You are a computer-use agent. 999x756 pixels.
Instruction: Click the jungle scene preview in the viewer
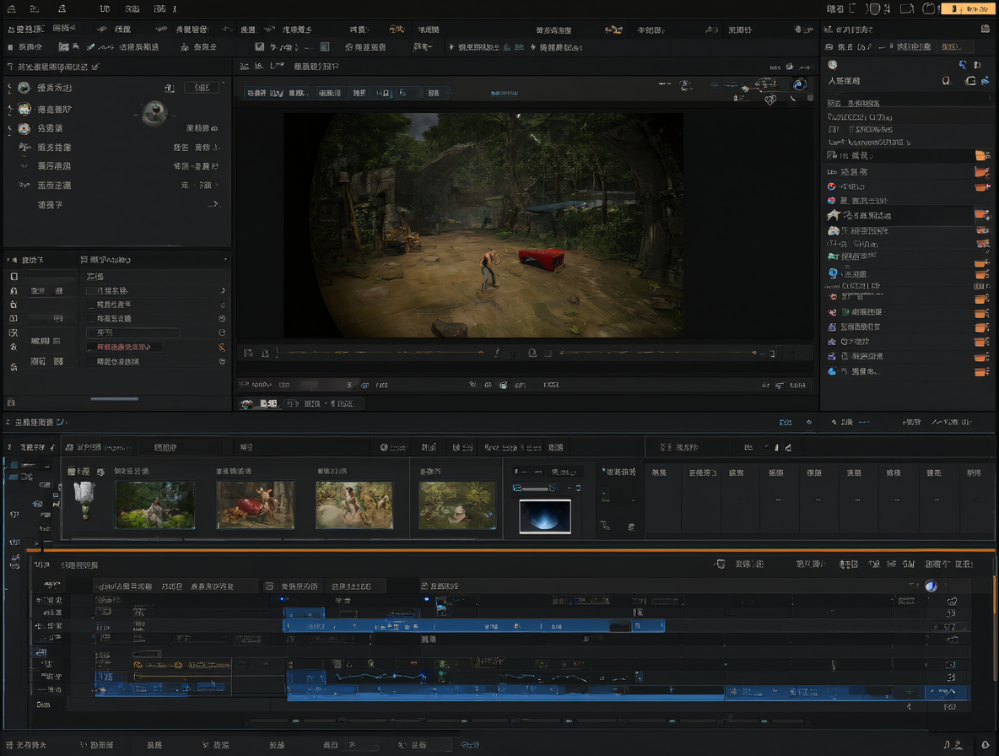tap(483, 225)
